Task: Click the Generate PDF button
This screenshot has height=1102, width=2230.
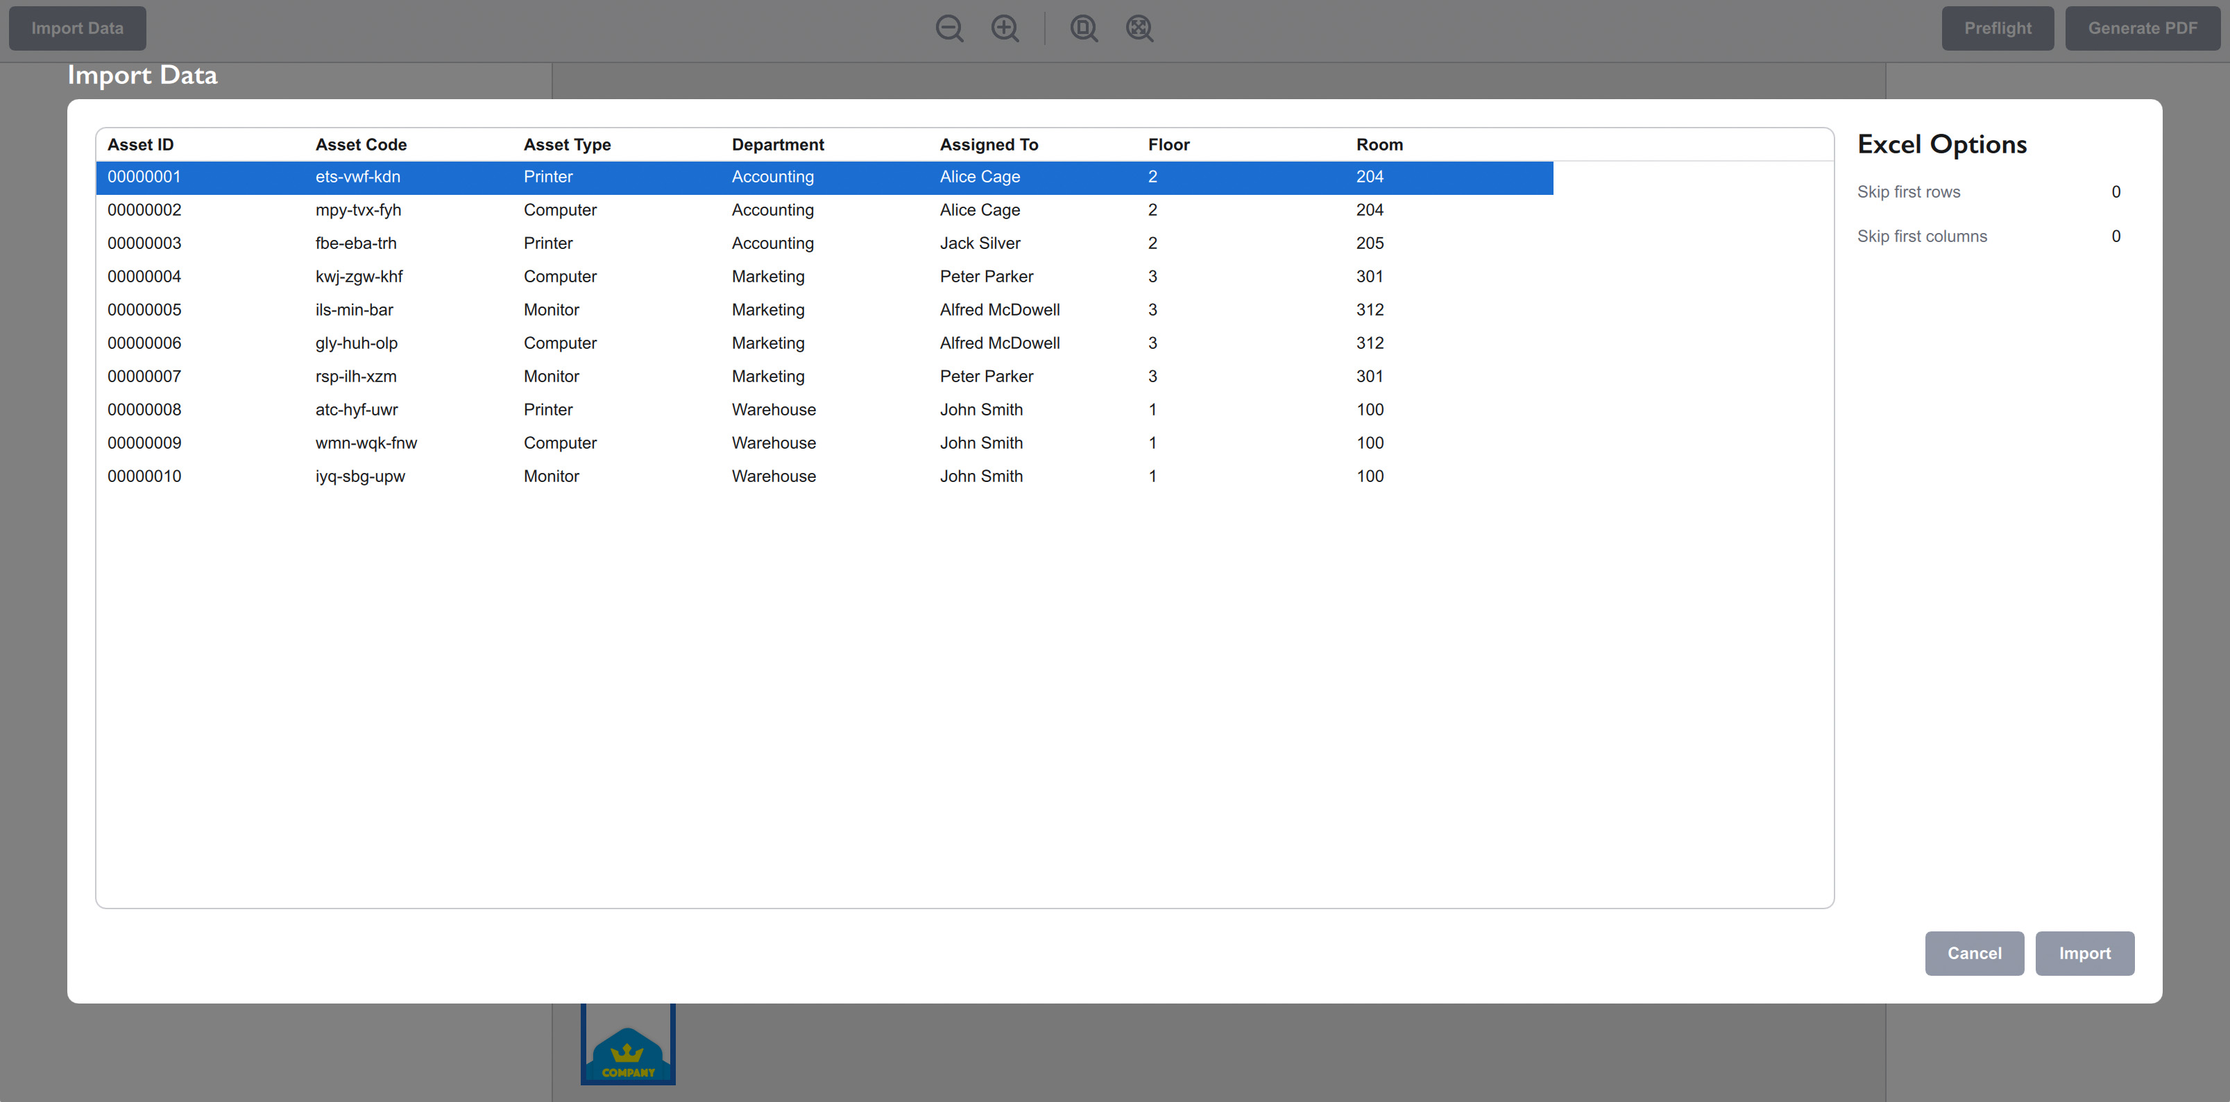Action: pyautogui.click(x=2143, y=28)
